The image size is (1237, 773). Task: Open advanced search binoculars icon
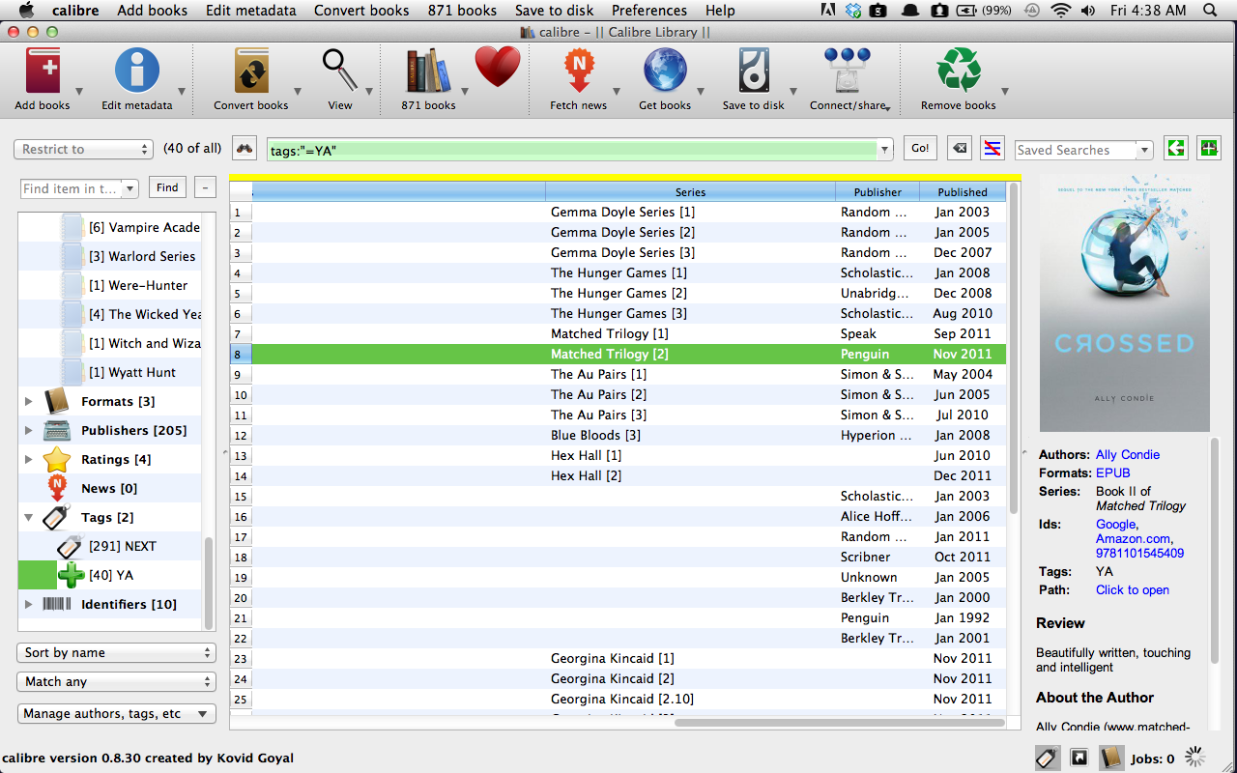(x=245, y=149)
